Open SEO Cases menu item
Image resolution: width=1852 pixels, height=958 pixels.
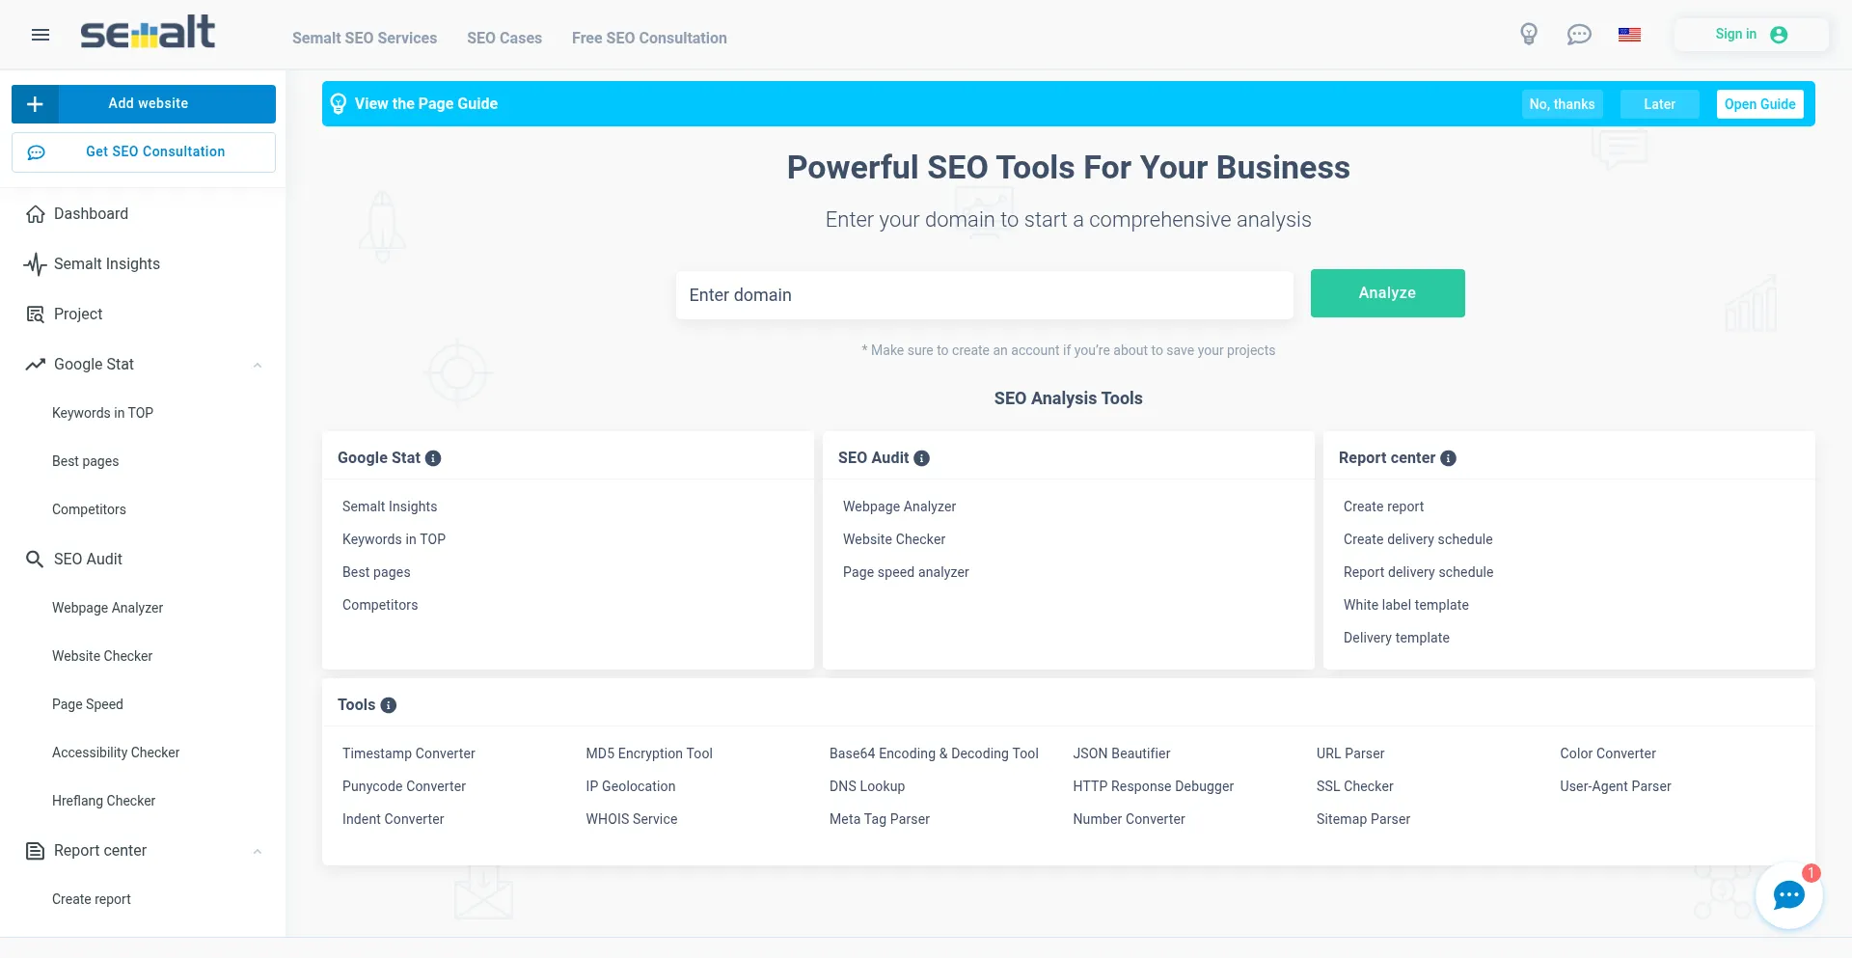click(x=504, y=39)
